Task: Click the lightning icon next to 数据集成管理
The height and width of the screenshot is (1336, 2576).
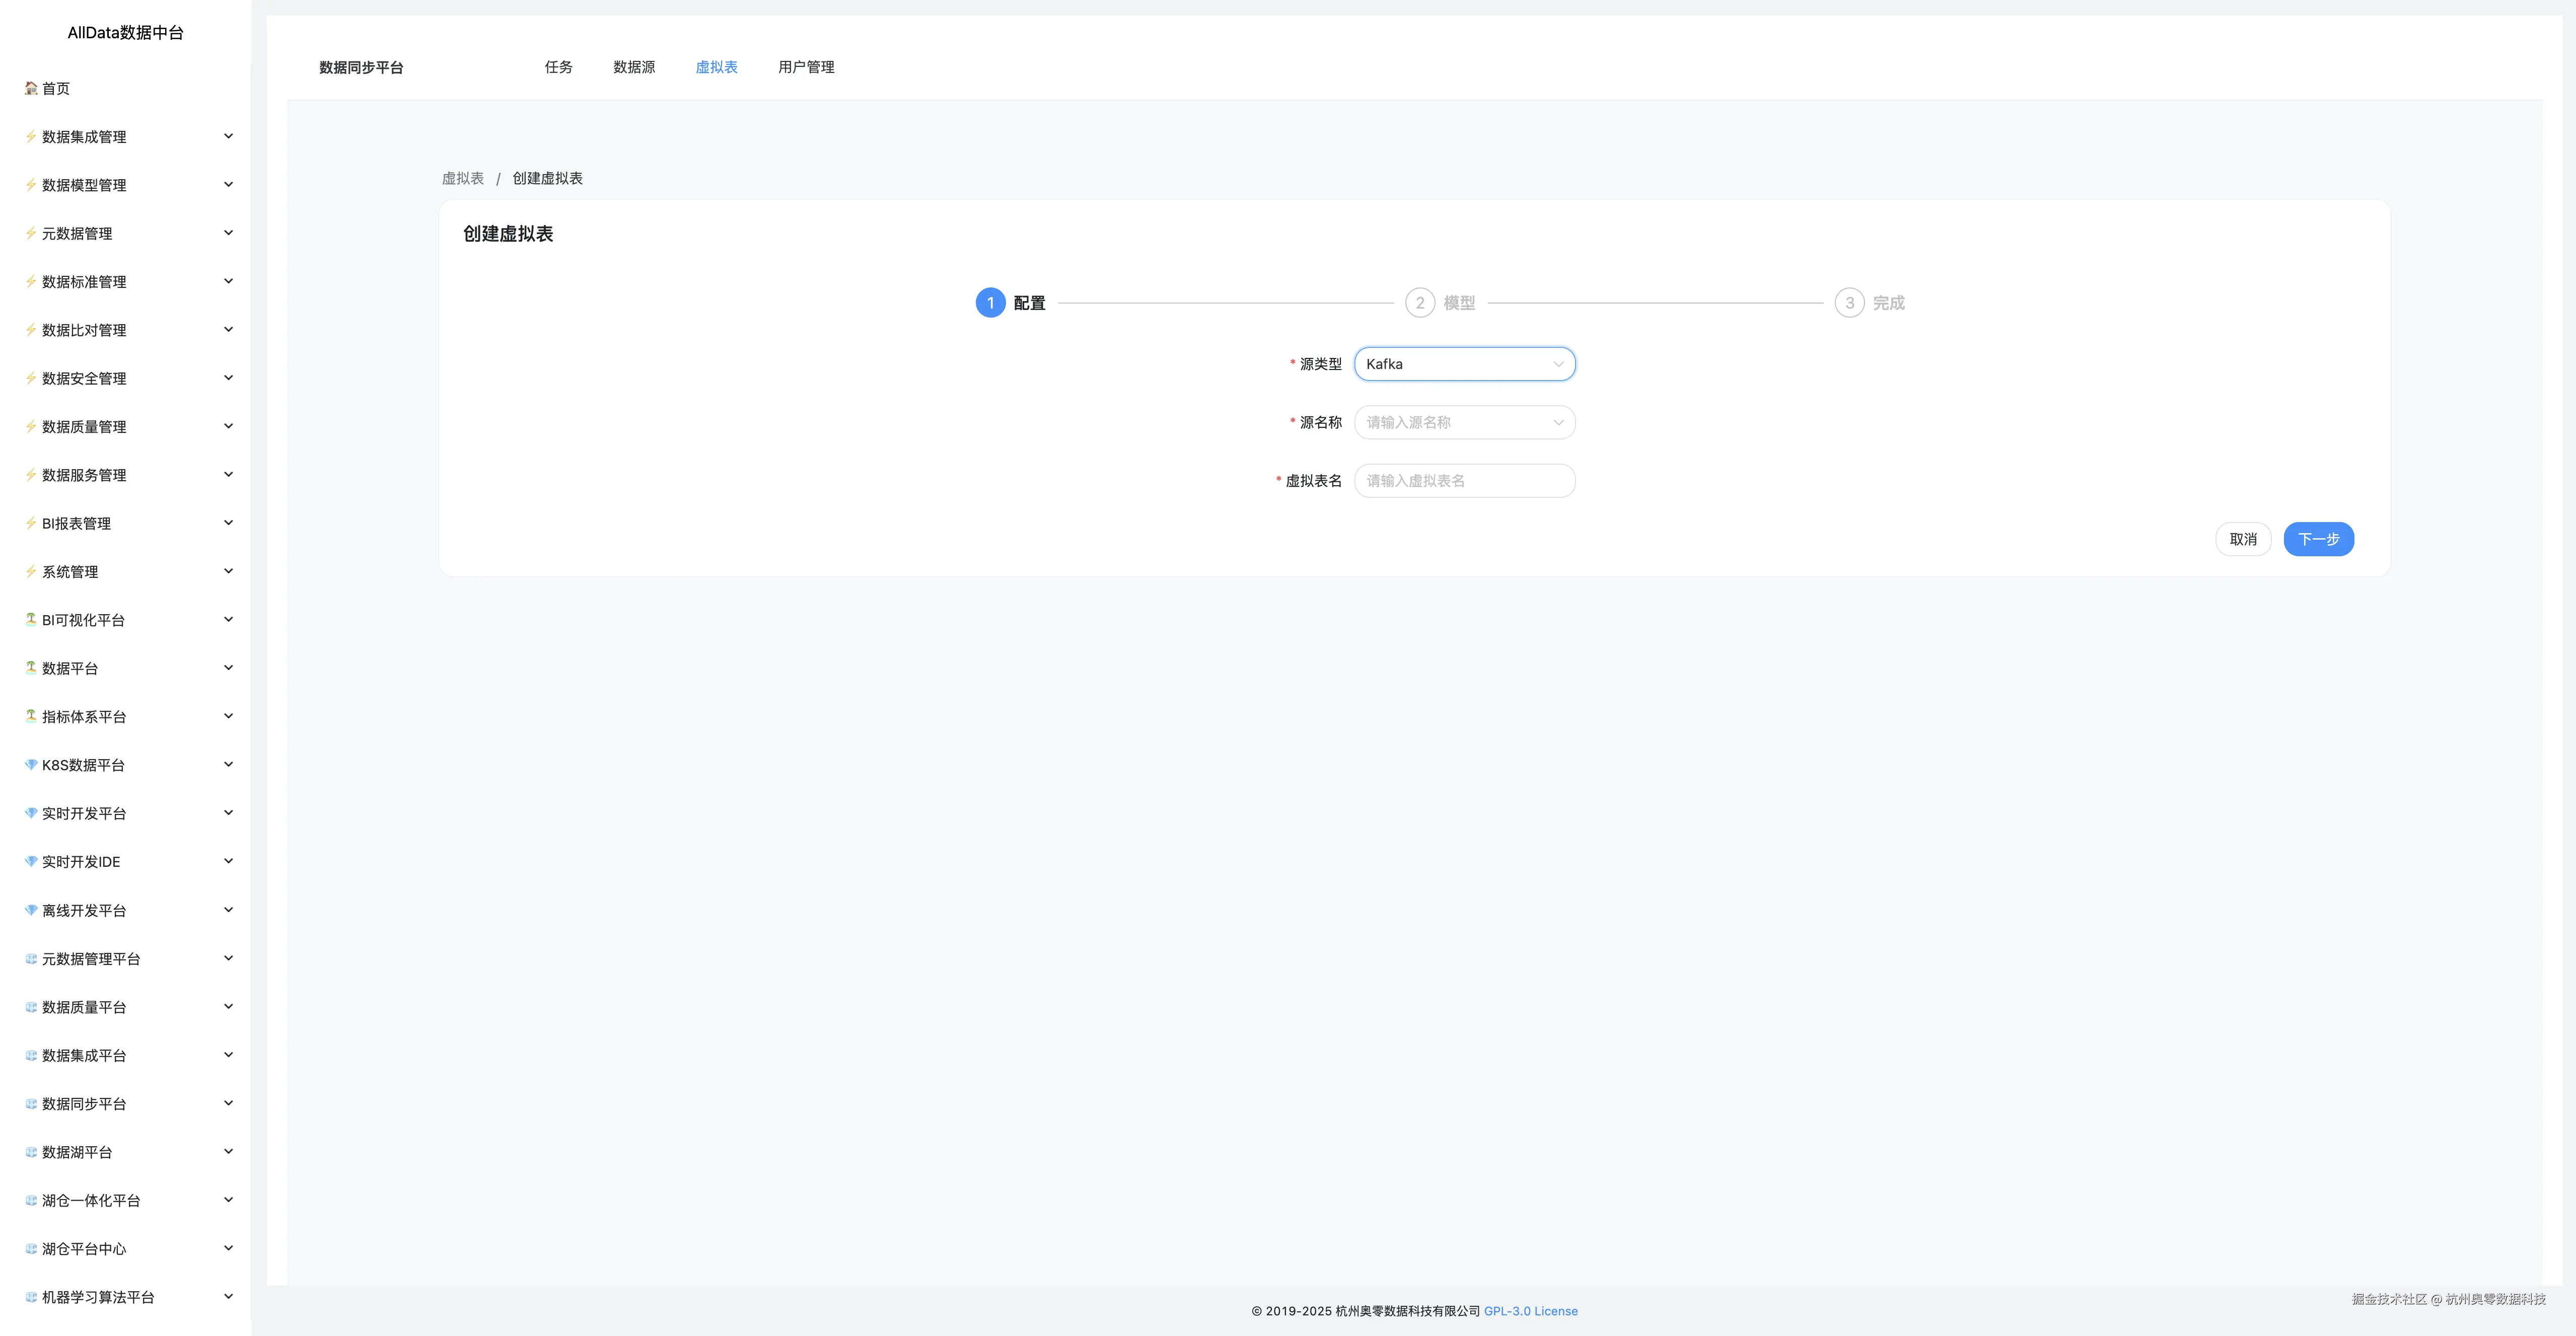Action: click(31, 136)
